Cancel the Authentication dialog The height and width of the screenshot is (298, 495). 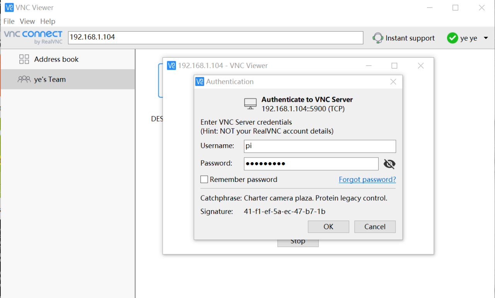pyautogui.click(x=375, y=227)
